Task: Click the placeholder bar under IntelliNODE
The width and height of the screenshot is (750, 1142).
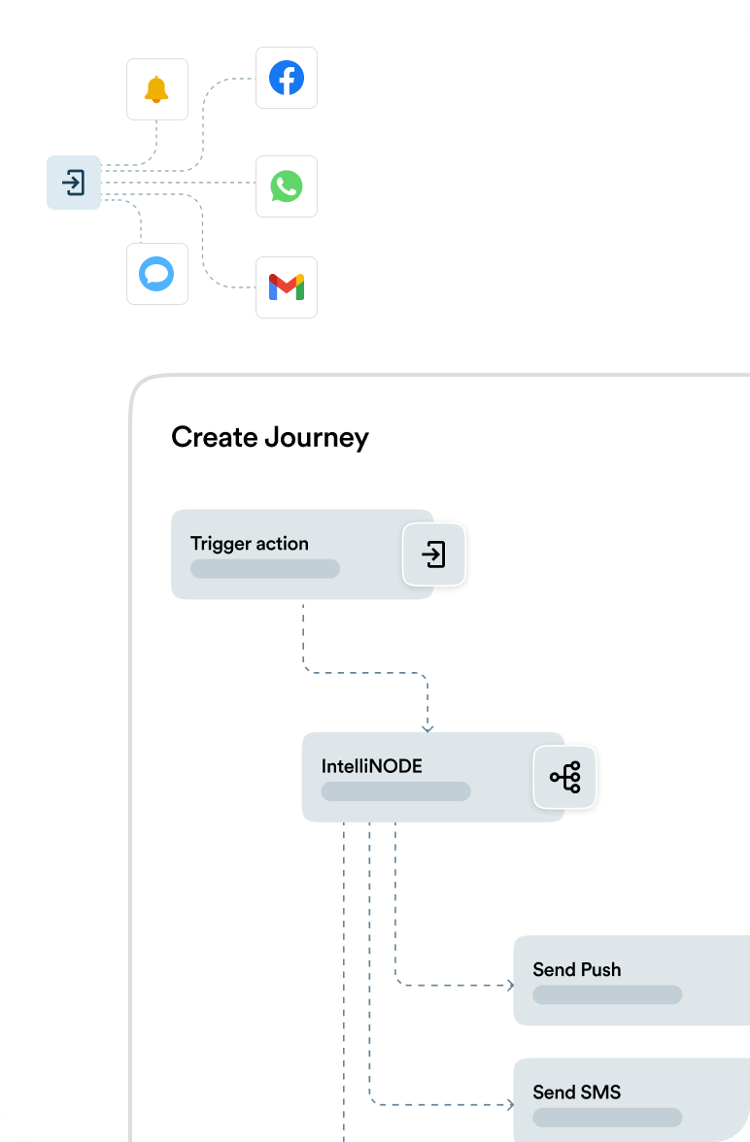Action: [x=395, y=791]
